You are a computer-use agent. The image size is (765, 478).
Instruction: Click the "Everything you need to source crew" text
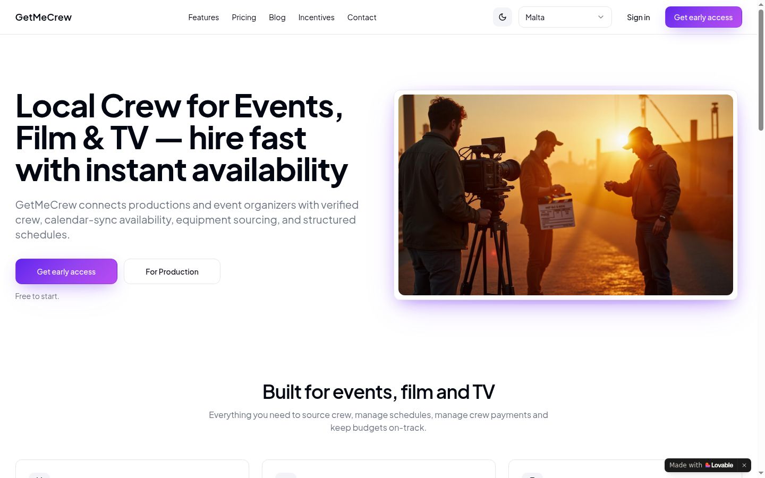click(378, 421)
